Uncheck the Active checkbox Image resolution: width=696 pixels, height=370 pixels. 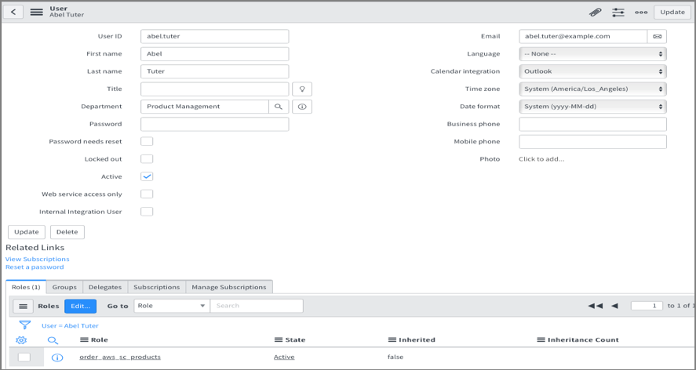tap(147, 176)
